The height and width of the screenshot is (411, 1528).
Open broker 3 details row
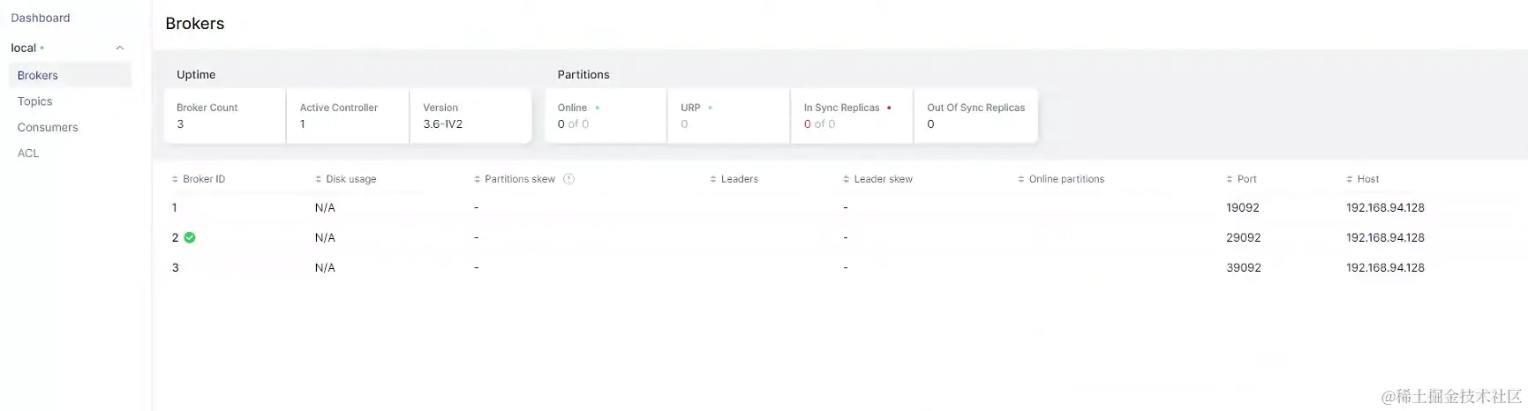176,268
